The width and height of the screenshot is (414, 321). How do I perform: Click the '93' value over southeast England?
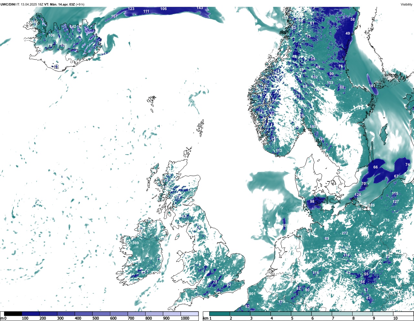(x=229, y=285)
